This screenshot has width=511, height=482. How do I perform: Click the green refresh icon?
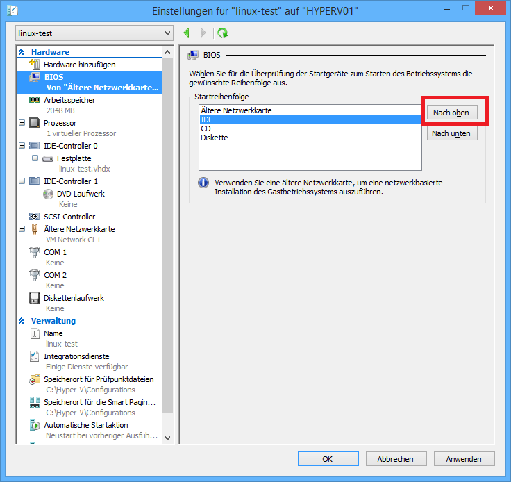pos(222,33)
